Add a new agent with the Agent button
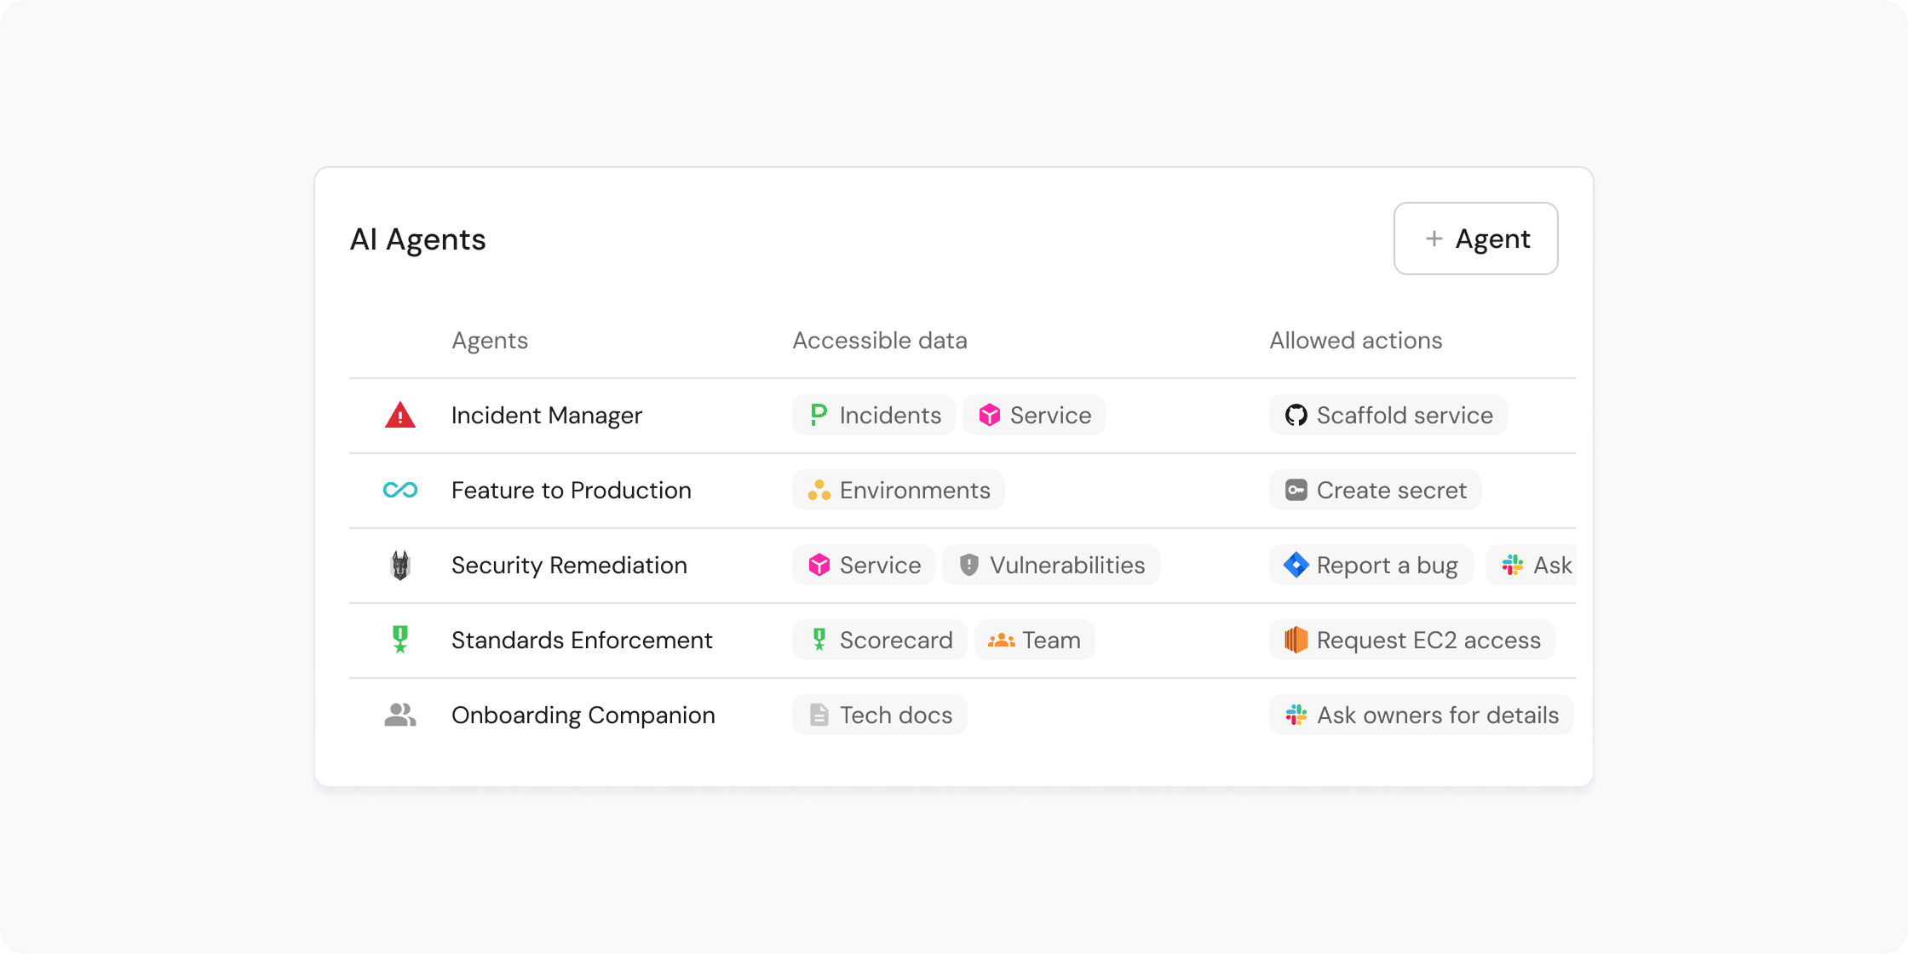1908x954 pixels. point(1475,238)
